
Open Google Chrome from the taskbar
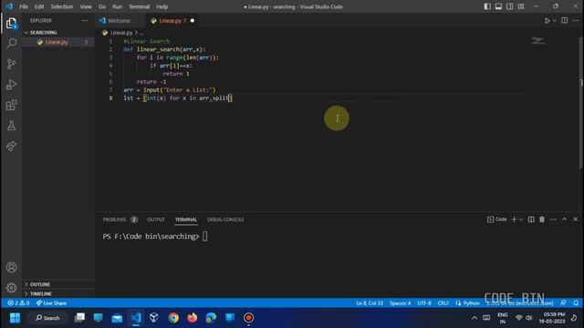[x=173, y=318]
